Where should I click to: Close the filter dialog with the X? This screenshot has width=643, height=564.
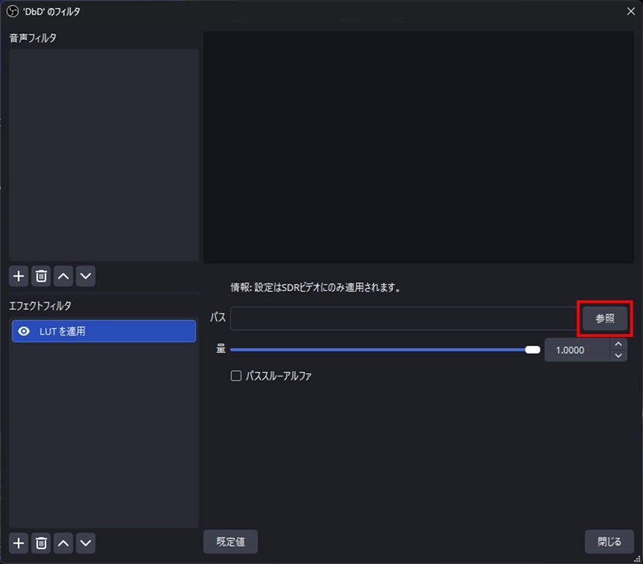coord(630,11)
